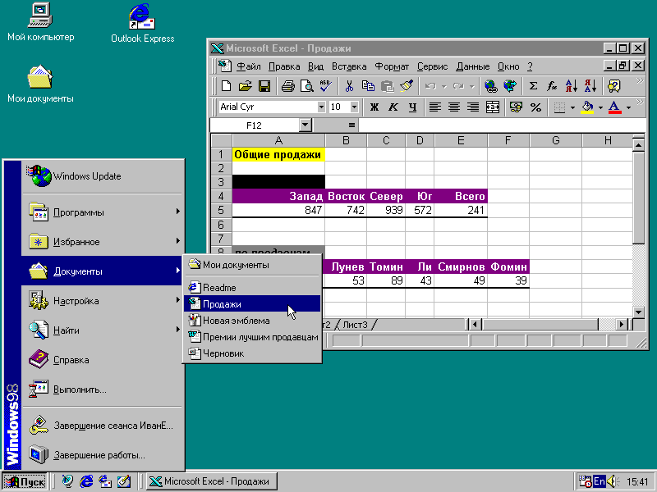Toggle underline (Ч) formatting
This screenshot has height=492, width=657.
click(x=412, y=107)
